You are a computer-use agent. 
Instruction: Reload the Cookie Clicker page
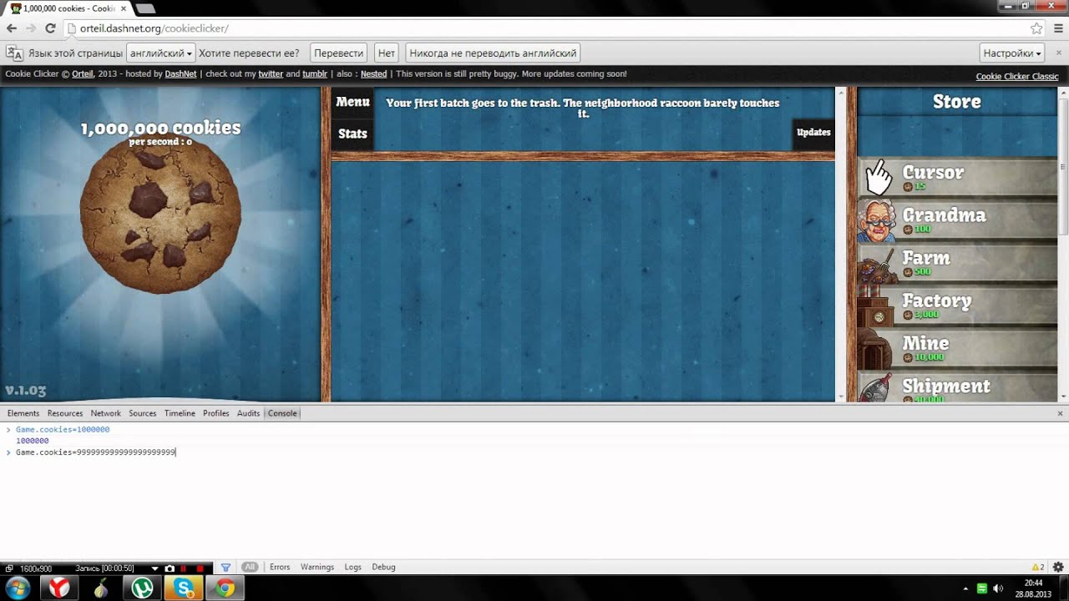coord(50,28)
